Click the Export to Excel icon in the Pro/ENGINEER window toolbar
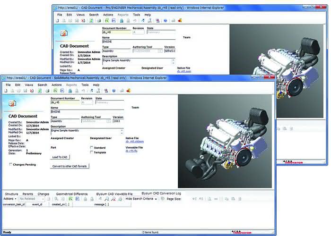 [x=107, y=21]
